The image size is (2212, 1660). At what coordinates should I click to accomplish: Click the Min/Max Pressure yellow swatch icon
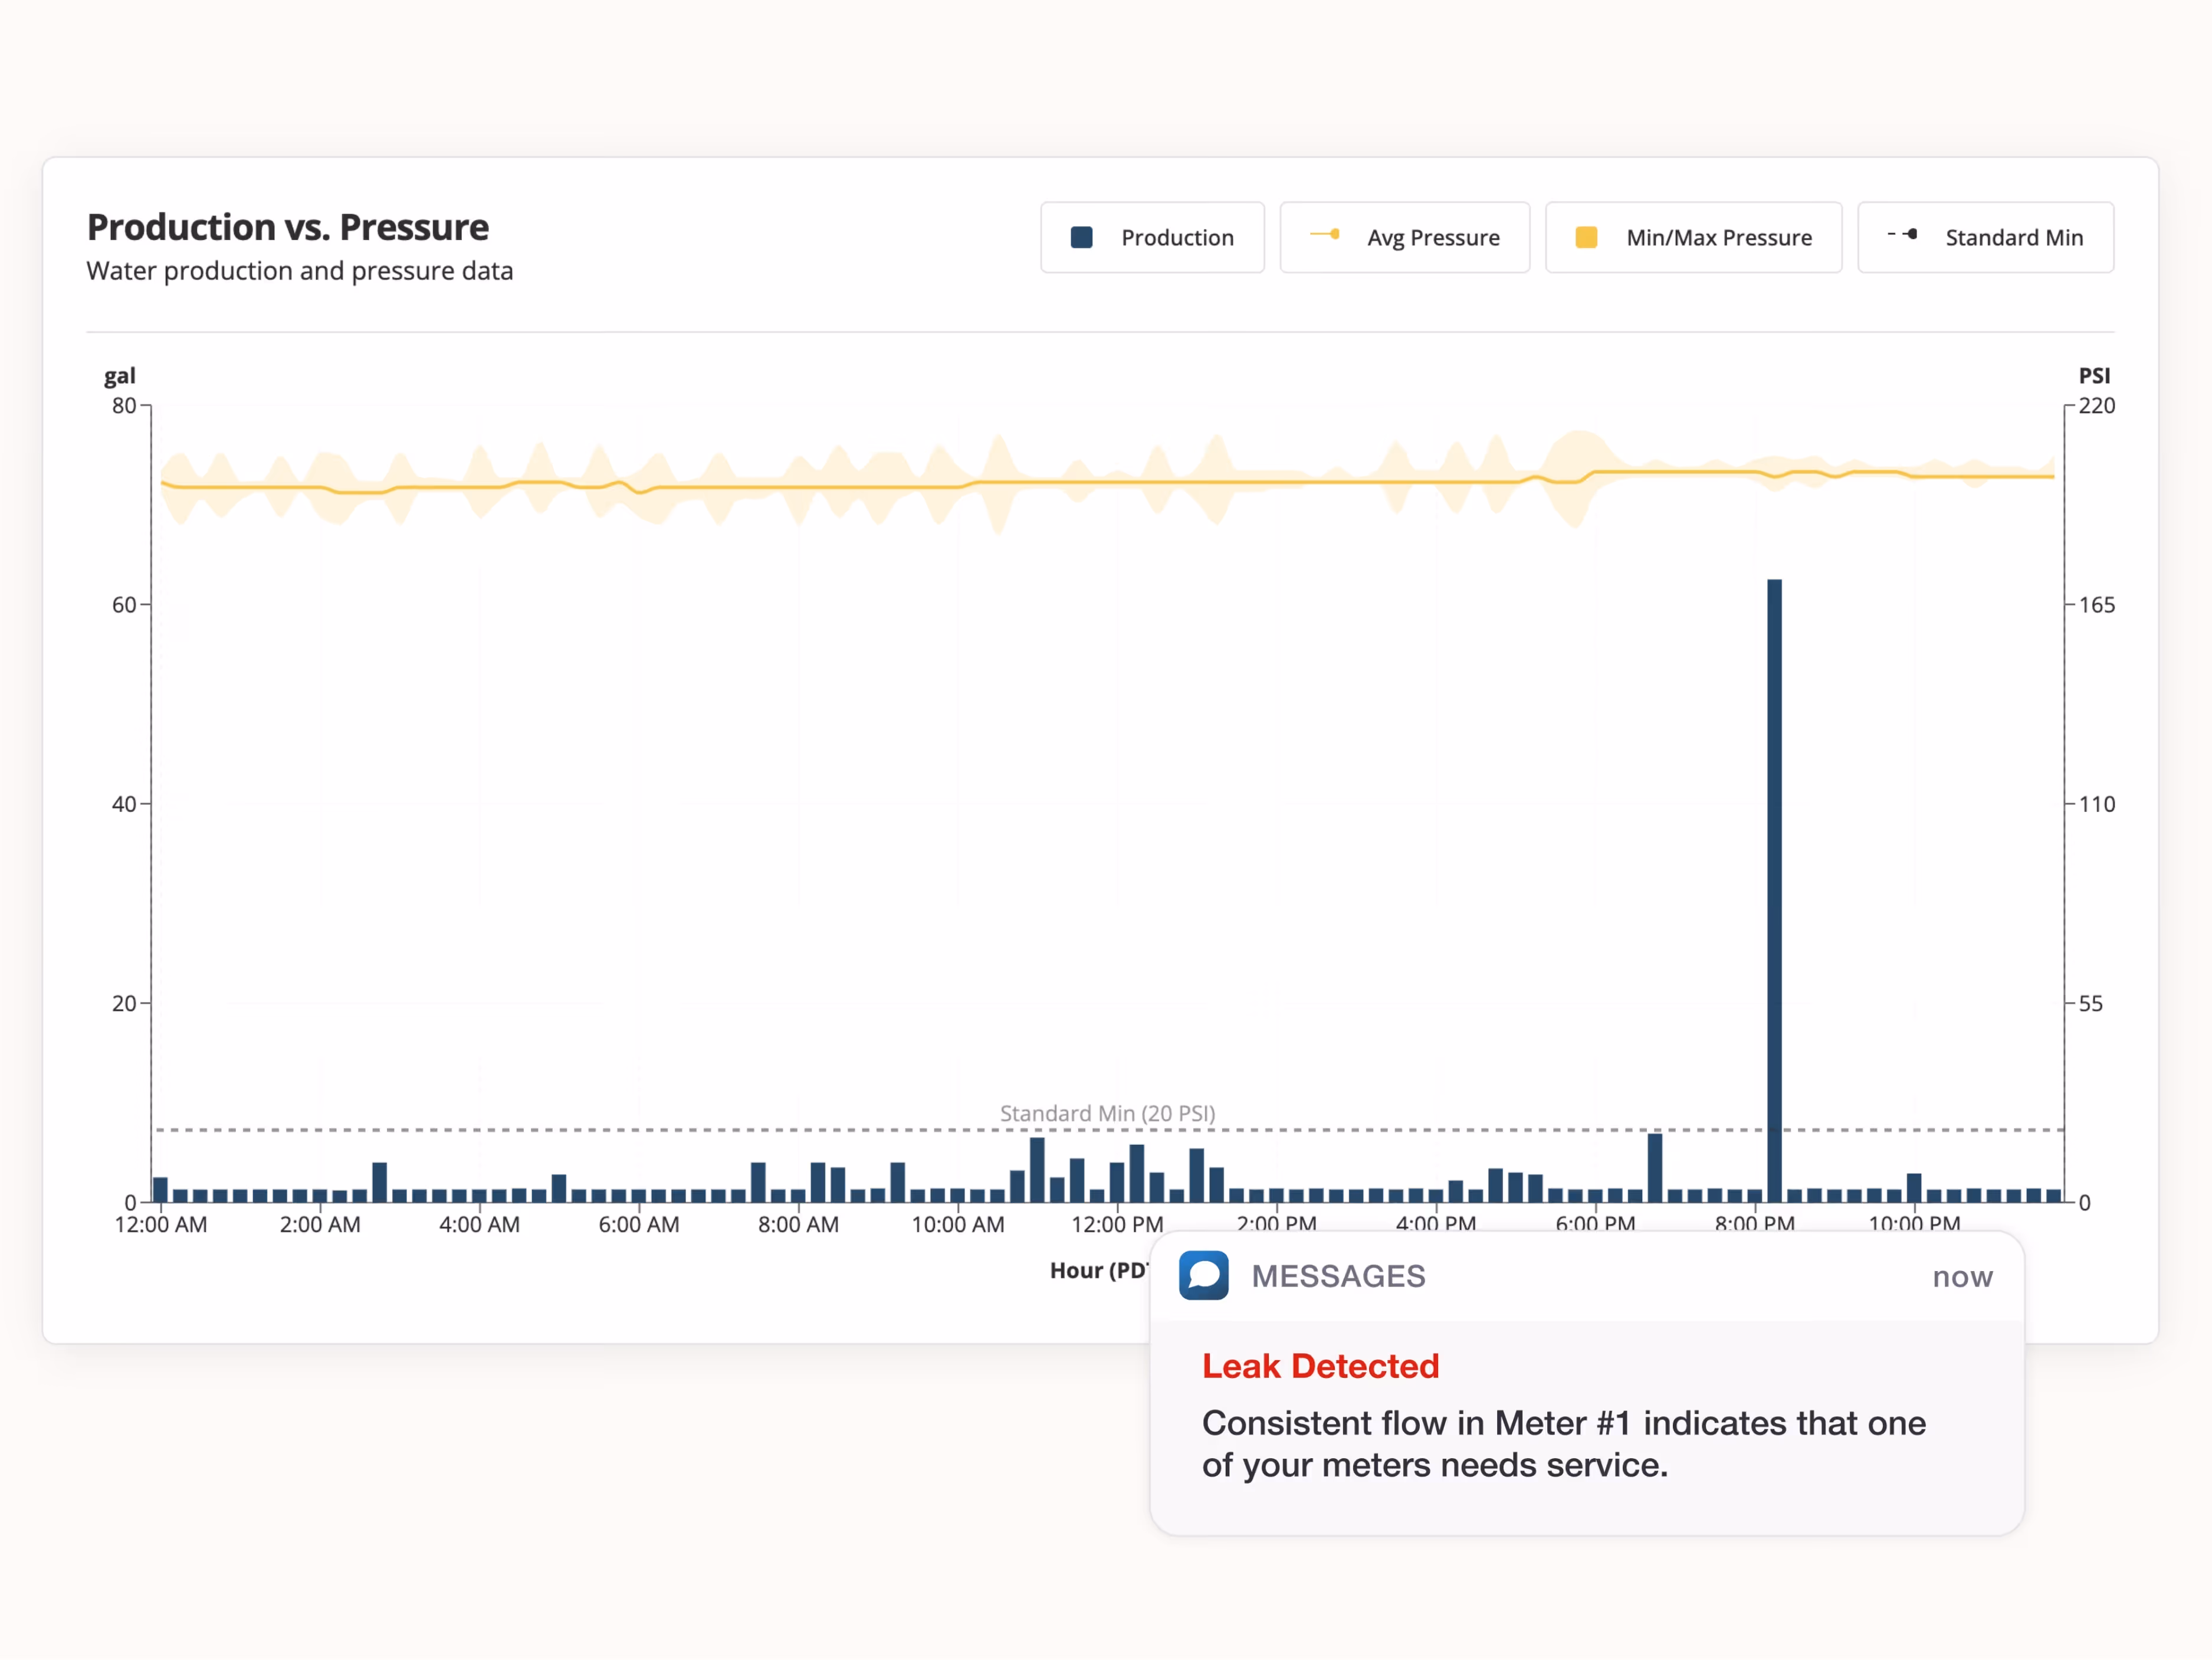1585,237
